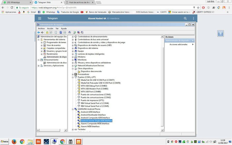Click the left pane horizontal scroll-right arrow
232x145 pixels.
(65, 130)
